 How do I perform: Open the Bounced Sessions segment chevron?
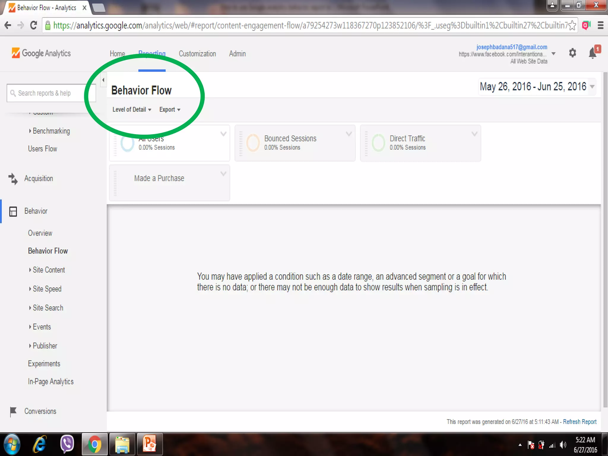tap(349, 134)
